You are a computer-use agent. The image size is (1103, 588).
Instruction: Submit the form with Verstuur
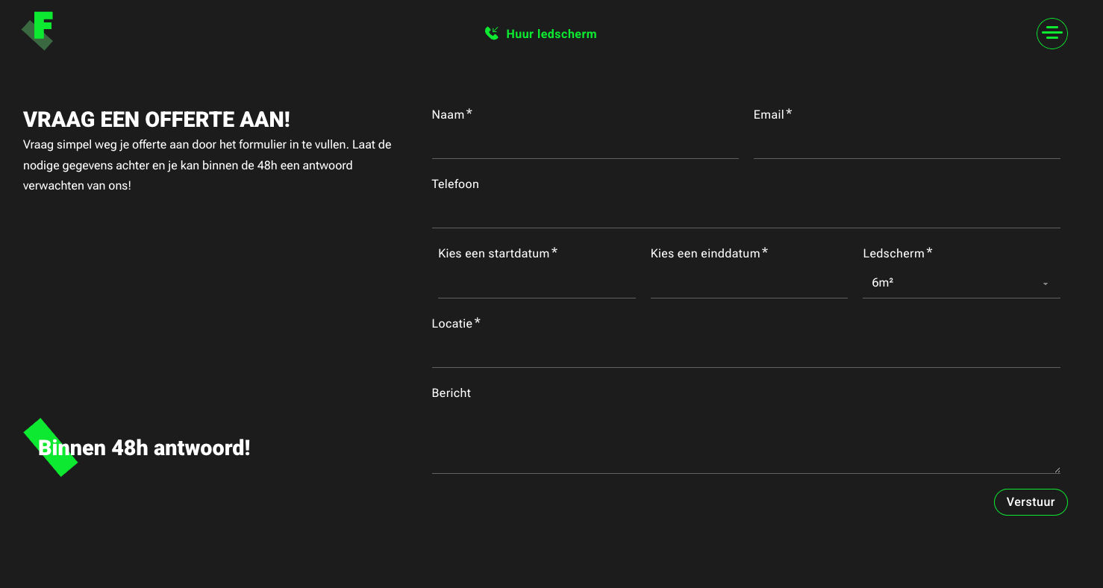pos(1031,502)
